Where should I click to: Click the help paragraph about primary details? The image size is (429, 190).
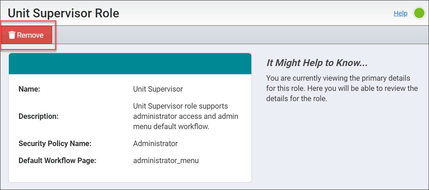pos(342,89)
